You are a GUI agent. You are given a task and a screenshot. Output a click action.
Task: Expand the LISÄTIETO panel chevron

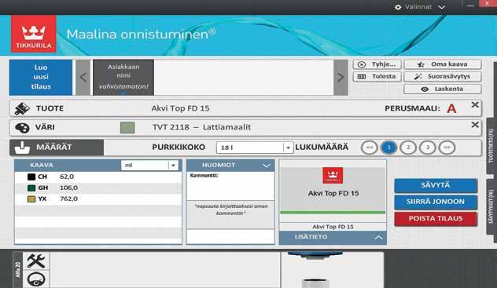click(x=378, y=238)
